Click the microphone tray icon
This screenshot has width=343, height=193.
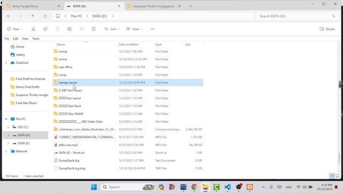271,187
